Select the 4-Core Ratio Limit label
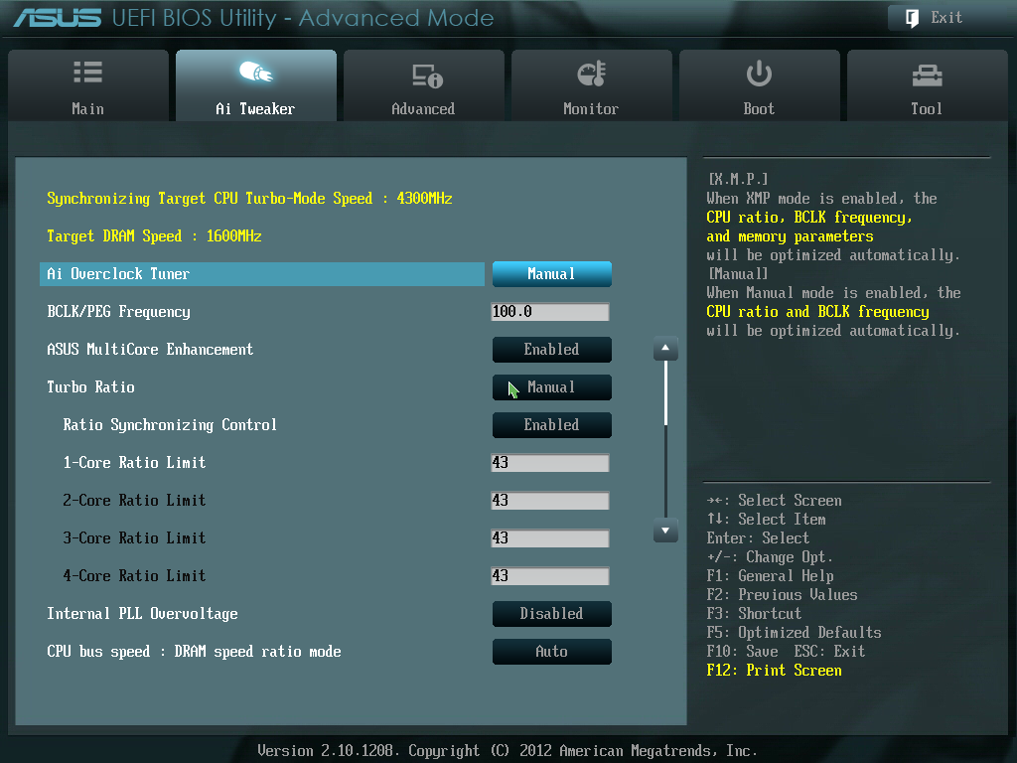 click(134, 576)
